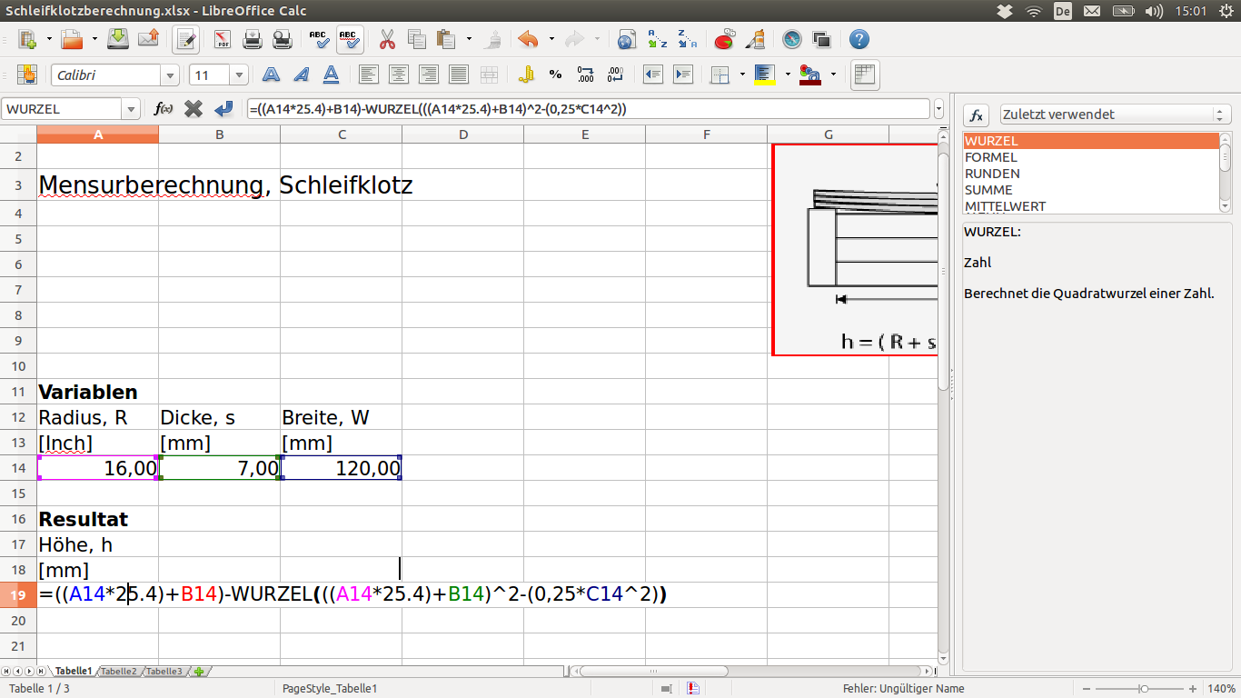Image resolution: width=1241 pixels, height=698 pixels.
Task: Create a new spreadsheet document
Action: point(27,40)
